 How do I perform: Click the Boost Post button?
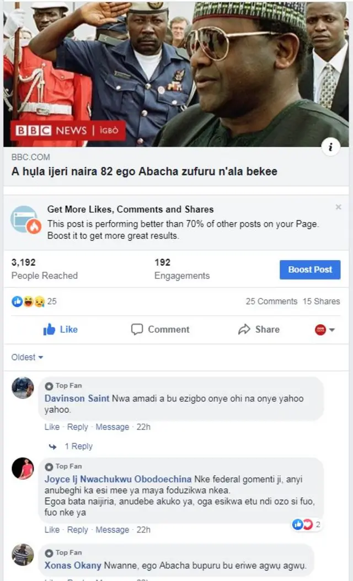click(310, 270)
